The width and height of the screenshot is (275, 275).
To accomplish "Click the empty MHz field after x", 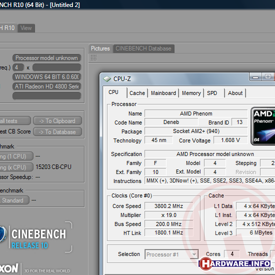I will point(56,67).
